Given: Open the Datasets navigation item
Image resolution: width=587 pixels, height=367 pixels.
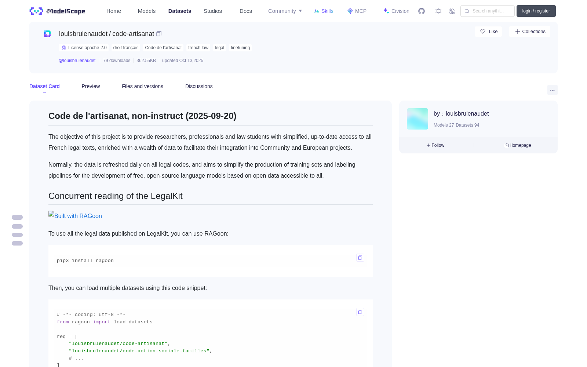Looking at the screenshot, I should click(x=180, y=11).
